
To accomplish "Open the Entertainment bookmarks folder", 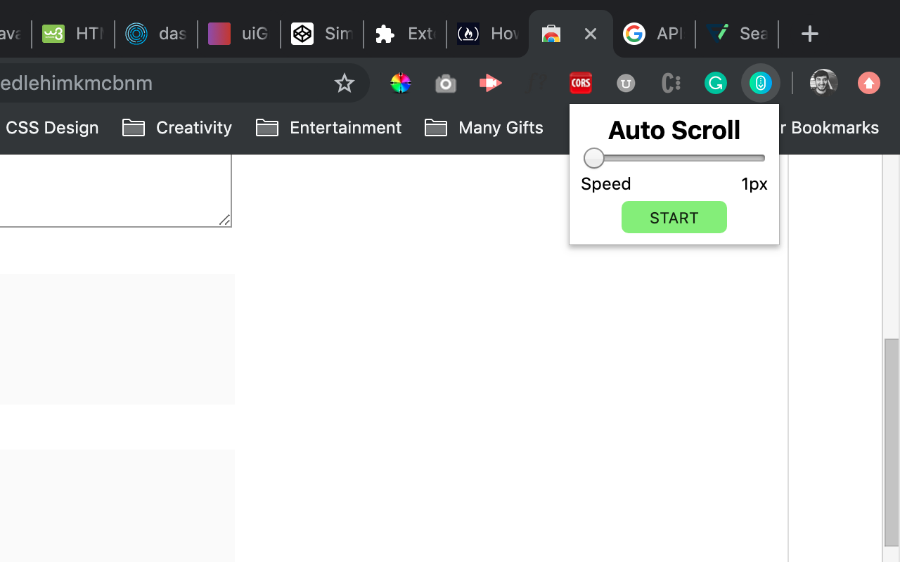I will [328, 128].
